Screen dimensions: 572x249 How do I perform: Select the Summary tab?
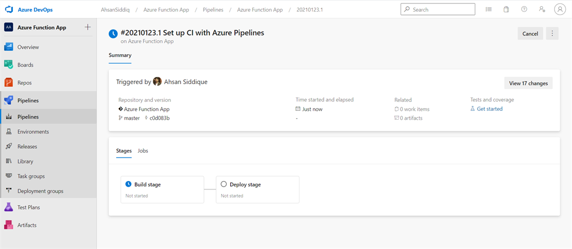(x=120, y=55)
